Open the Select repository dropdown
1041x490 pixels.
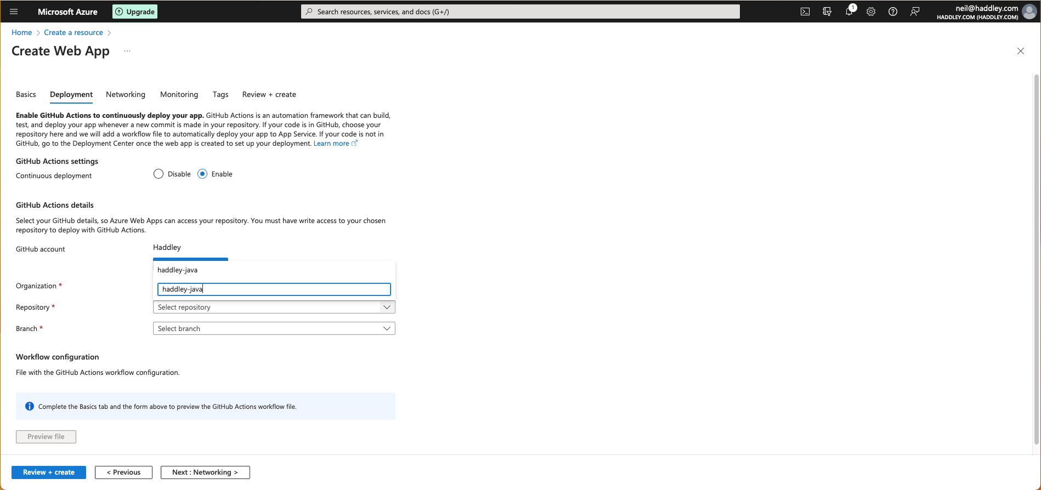pyautogui.click(x=274, y=307)
